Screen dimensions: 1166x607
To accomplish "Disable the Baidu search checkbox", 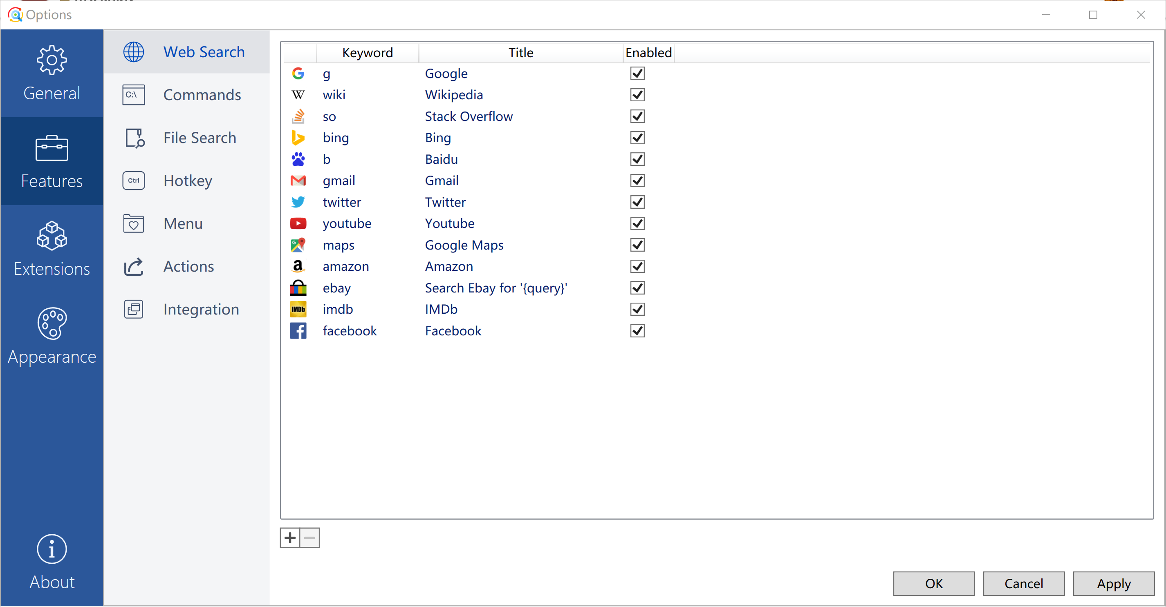I will (637, 159).
